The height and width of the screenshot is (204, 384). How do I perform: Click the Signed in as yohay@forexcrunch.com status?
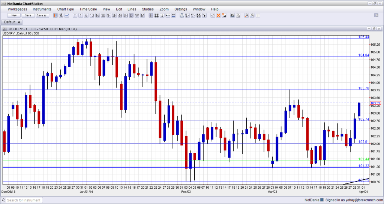[x=354, y=200]
